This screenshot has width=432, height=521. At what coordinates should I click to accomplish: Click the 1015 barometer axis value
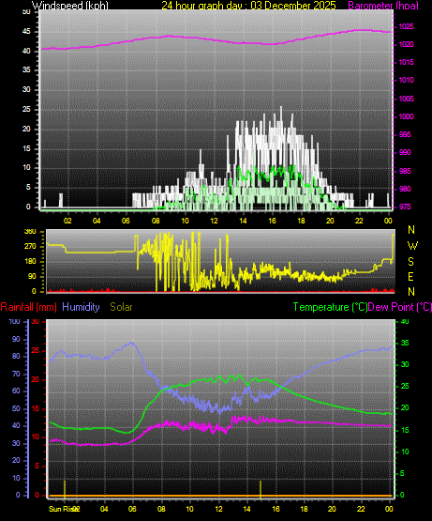(x=406, y=62)
